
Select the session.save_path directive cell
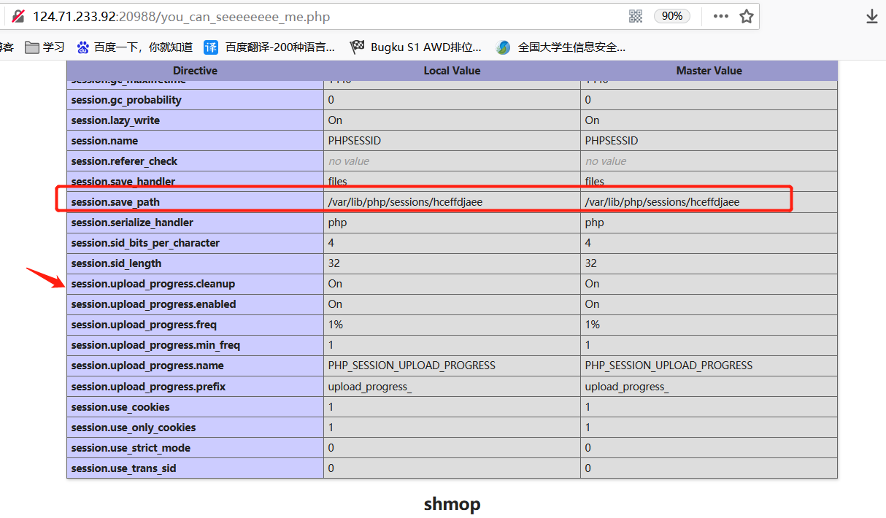tap(195, 202)
